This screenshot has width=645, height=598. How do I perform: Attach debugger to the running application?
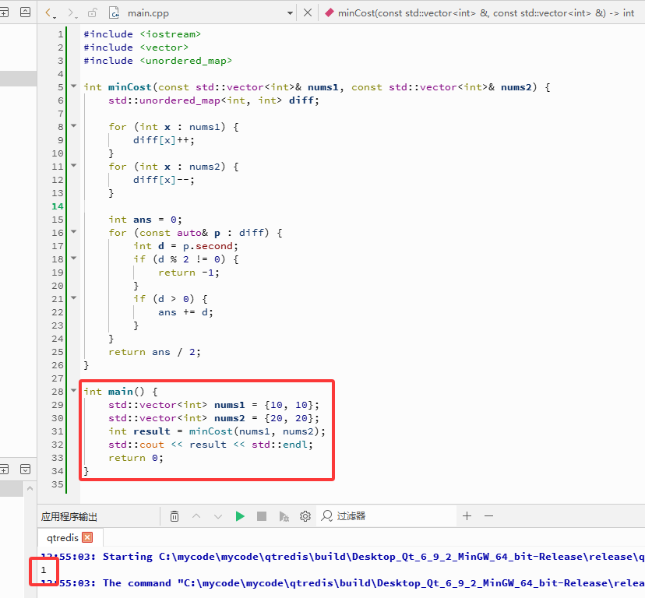tap(284, 516)
